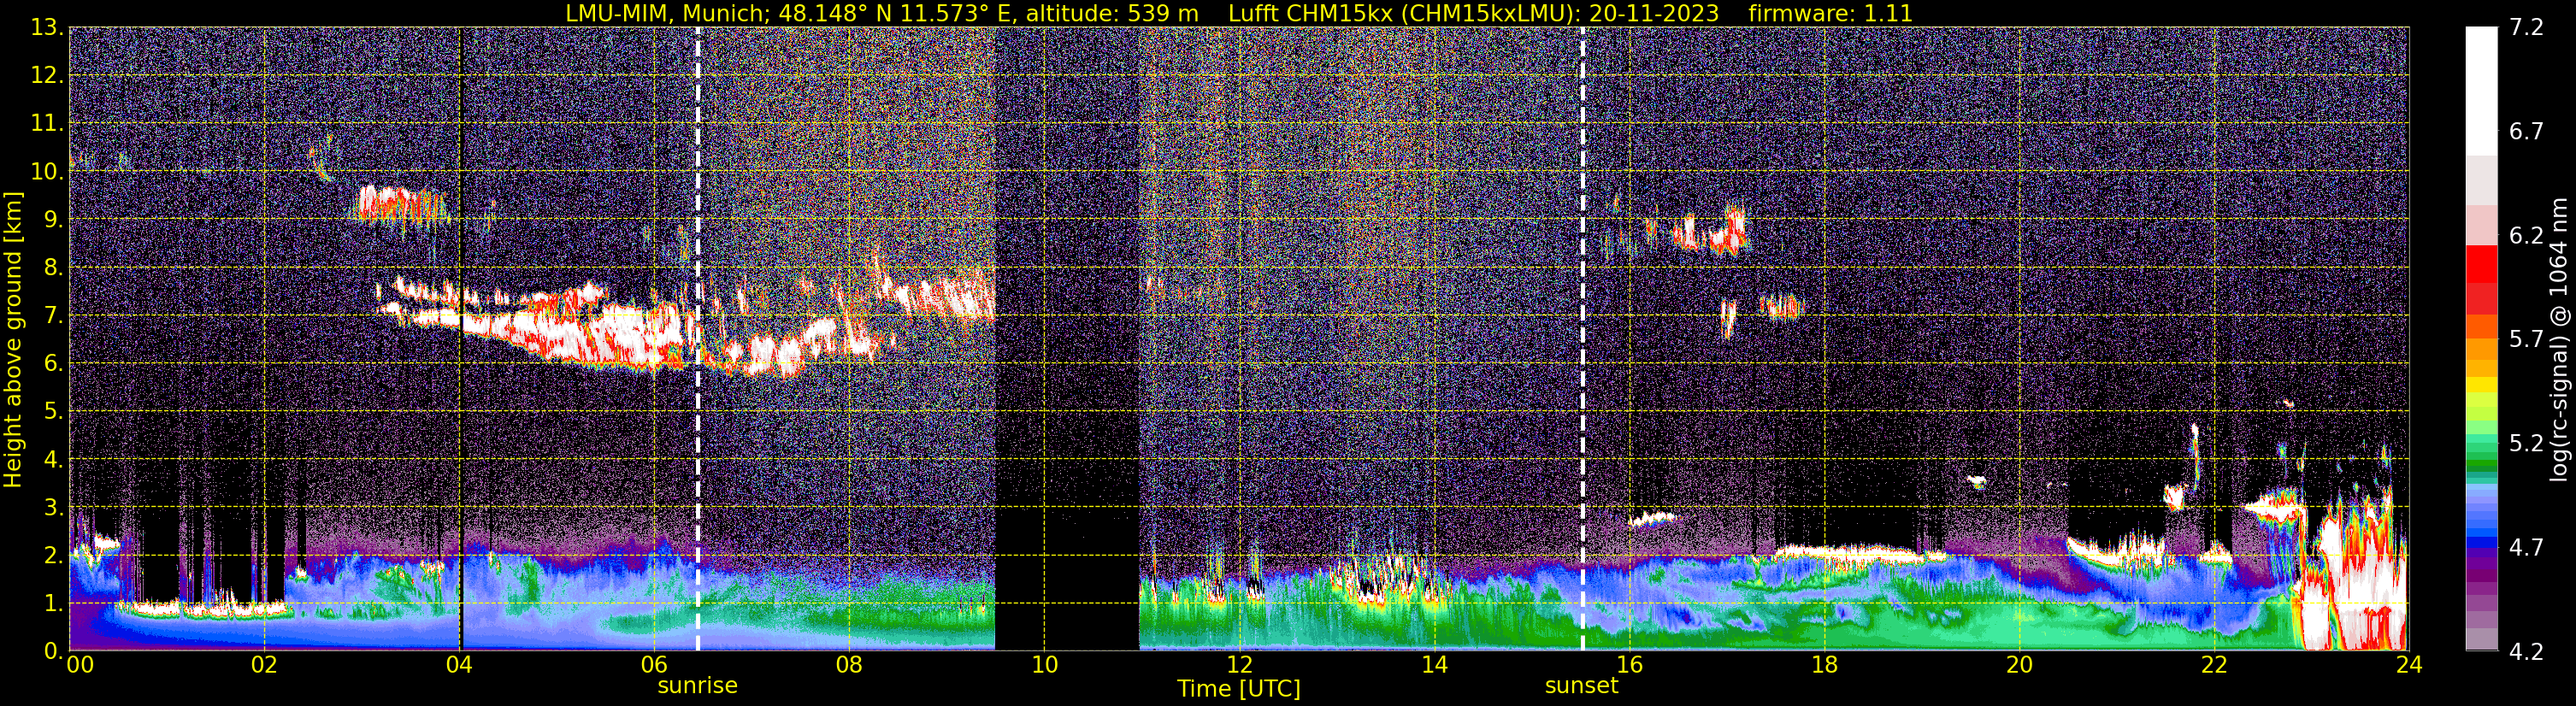The image size is (2576, 706).
Task: Click the colorbar value '5.2'
Action: pyautogui.click(x=2526, y=443)
